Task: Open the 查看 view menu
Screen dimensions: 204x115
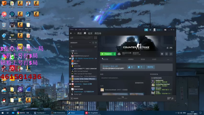Action: pyautogui.click(x=76, y=30)
